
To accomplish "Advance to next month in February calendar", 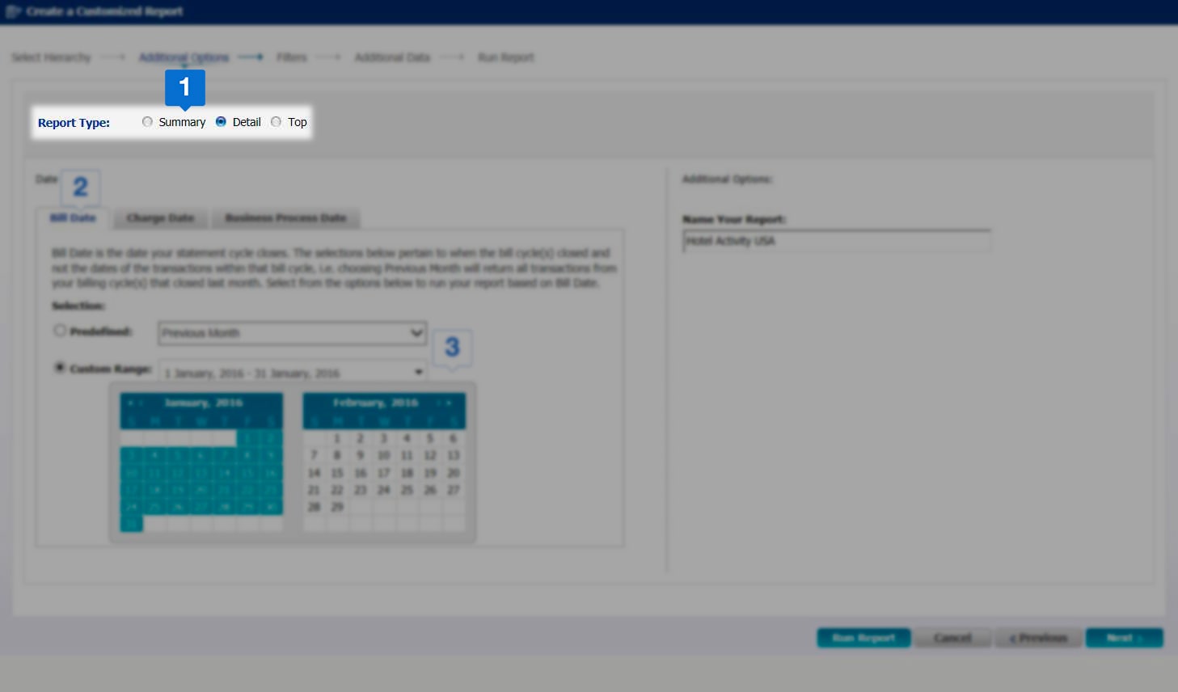I will 449,403.
